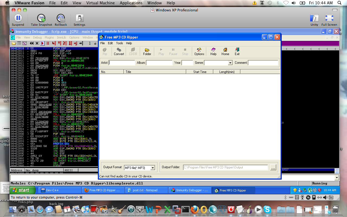Click the Exit toolbar icon
The width and height of the screenshot is (347, 217).
[237, 52]
